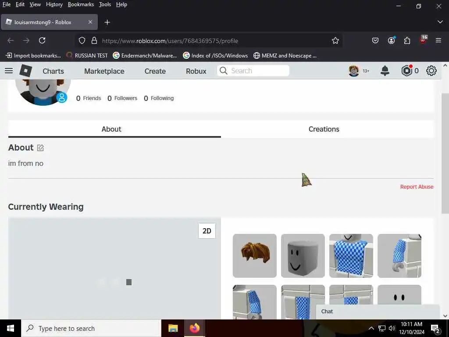449x337 pixels.
Task: Open the volume control in tray
Action: coord(392,328)
